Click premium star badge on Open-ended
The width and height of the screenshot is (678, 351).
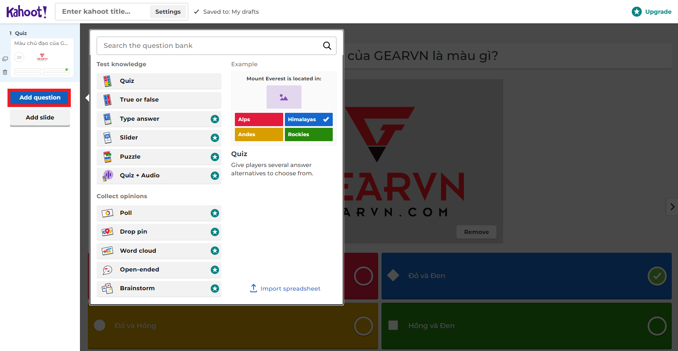[215, 270]
